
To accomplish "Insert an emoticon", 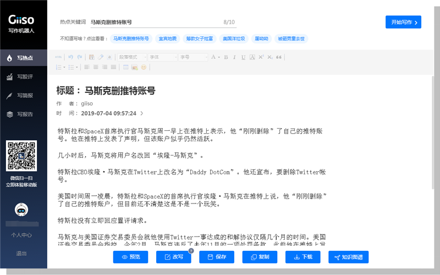I will click(144, 67).
